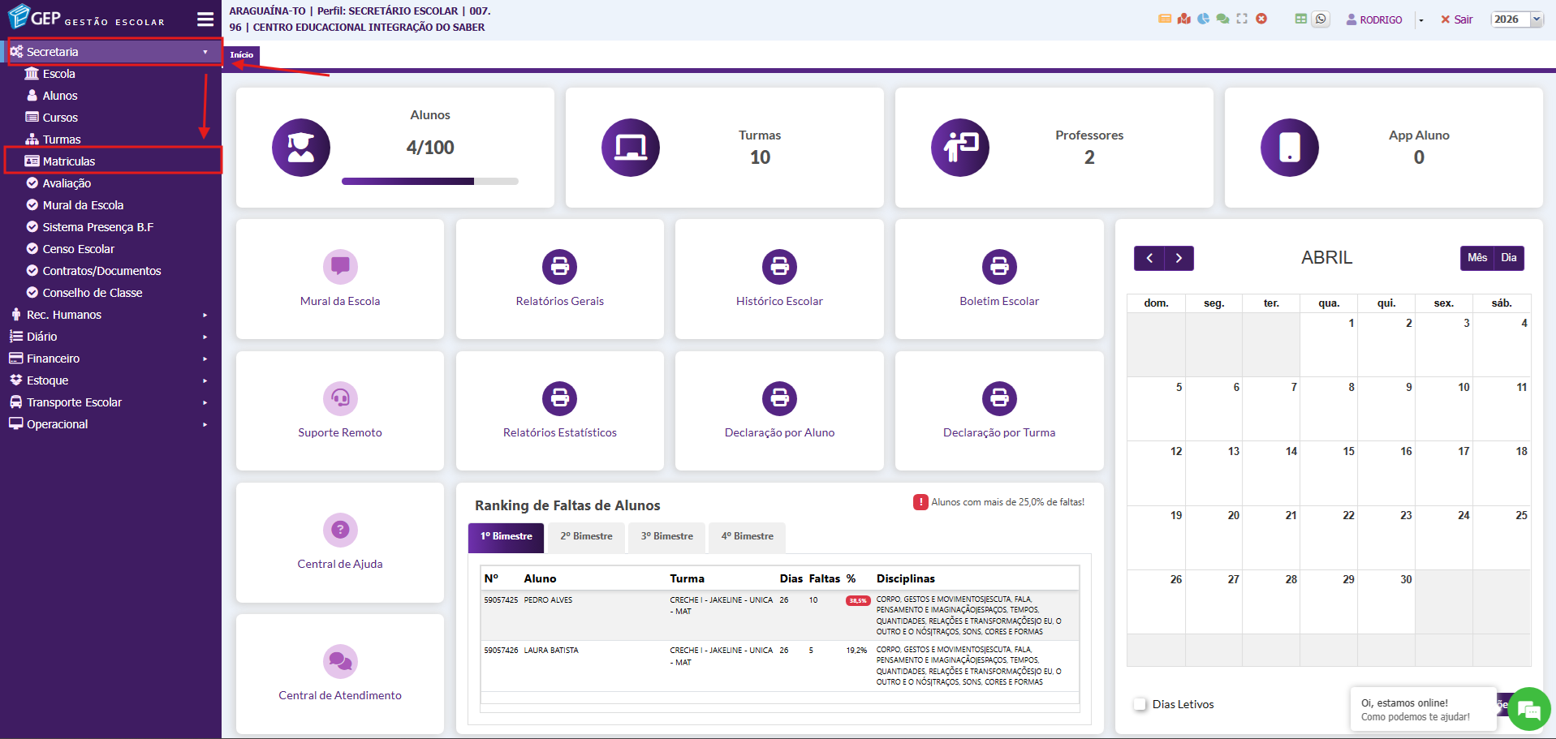Click the fullscreen expand icon
1556x739 pixels.
1242,19
